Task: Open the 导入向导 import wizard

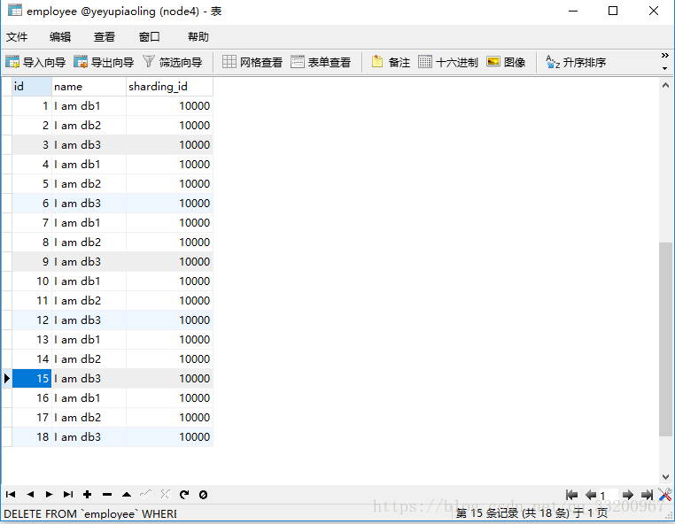Action: coord(35,62)
